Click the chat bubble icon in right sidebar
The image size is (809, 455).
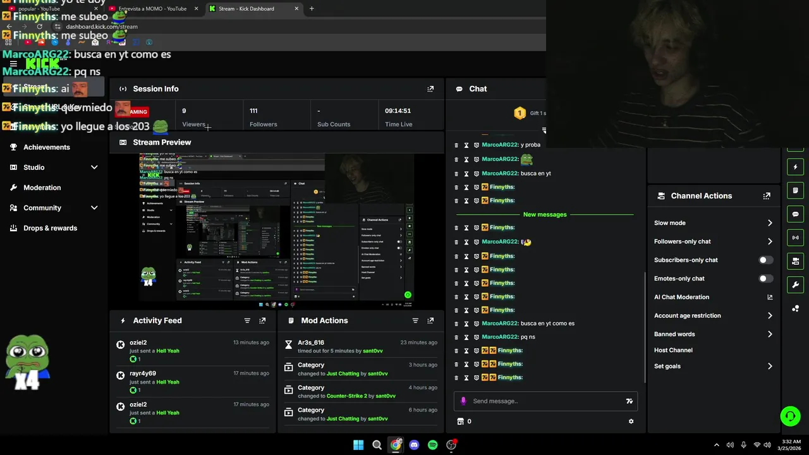point(795,214)
